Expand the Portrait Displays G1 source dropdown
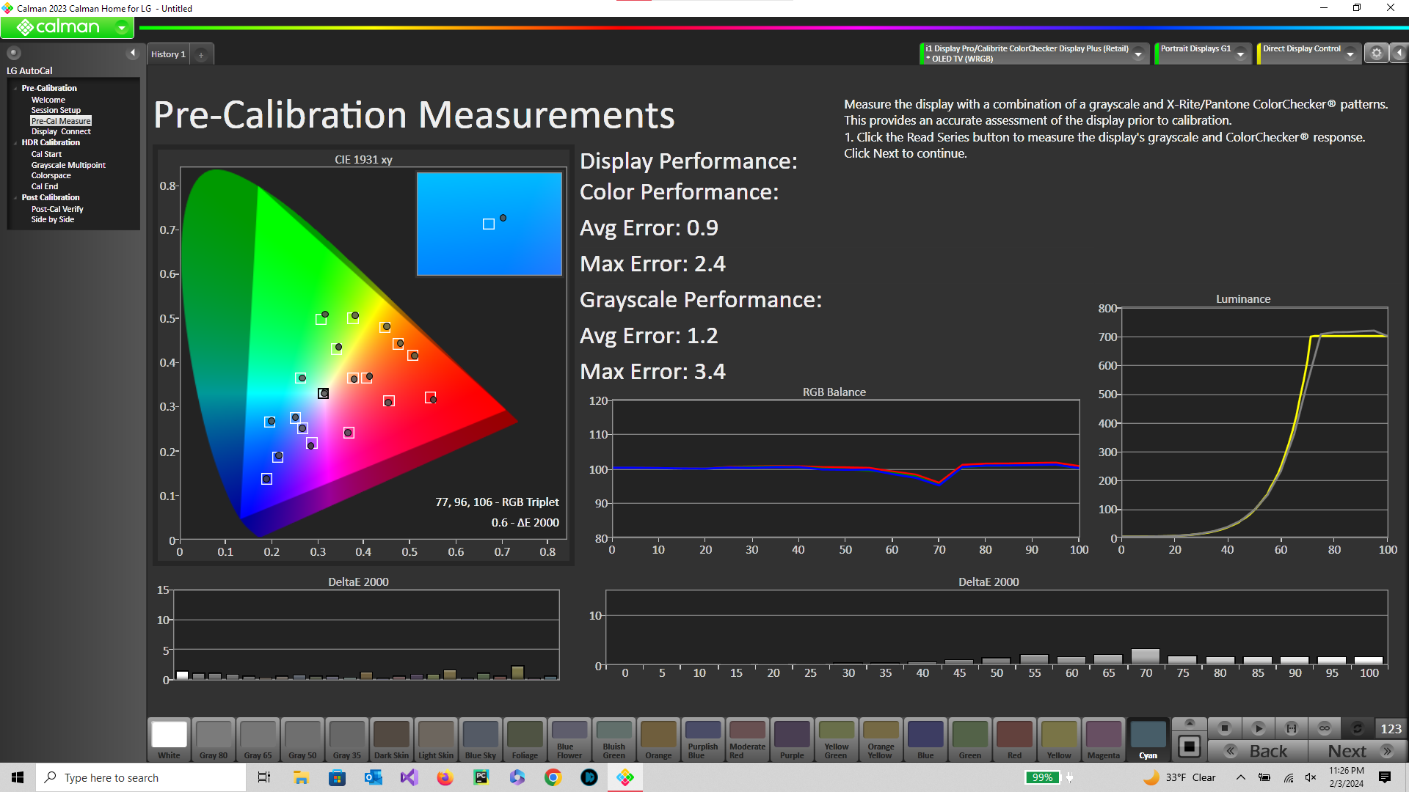The image size is (1409, 792). 1240,54
